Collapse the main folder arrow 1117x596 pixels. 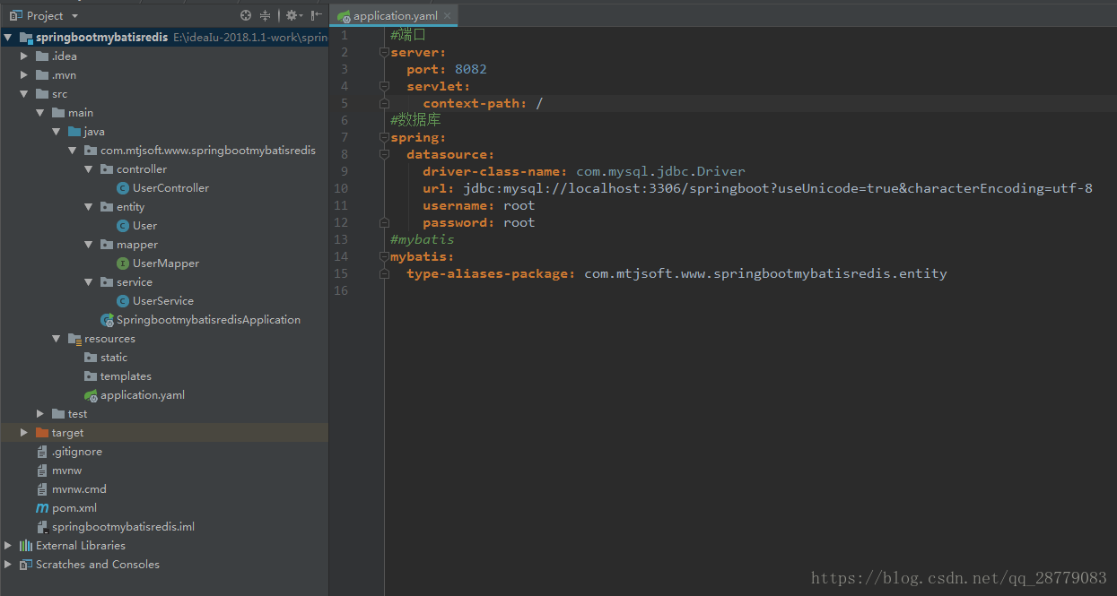(40, 113)
